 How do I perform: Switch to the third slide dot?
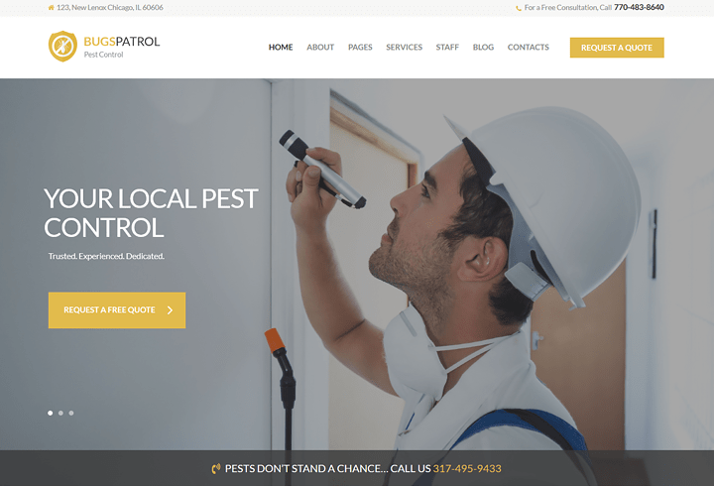(x=71, y=414)
